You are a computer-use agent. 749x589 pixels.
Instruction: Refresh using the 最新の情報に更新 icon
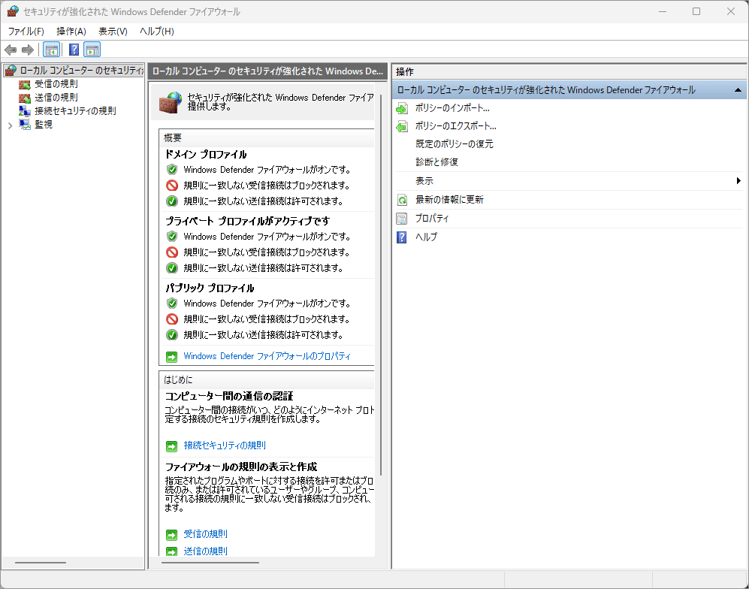pyautogui.click(x=402, y=200)
